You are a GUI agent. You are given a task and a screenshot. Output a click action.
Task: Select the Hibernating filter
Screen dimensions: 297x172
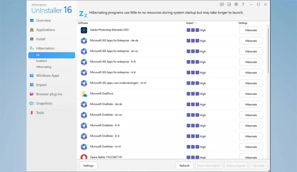tap(44, 67)
